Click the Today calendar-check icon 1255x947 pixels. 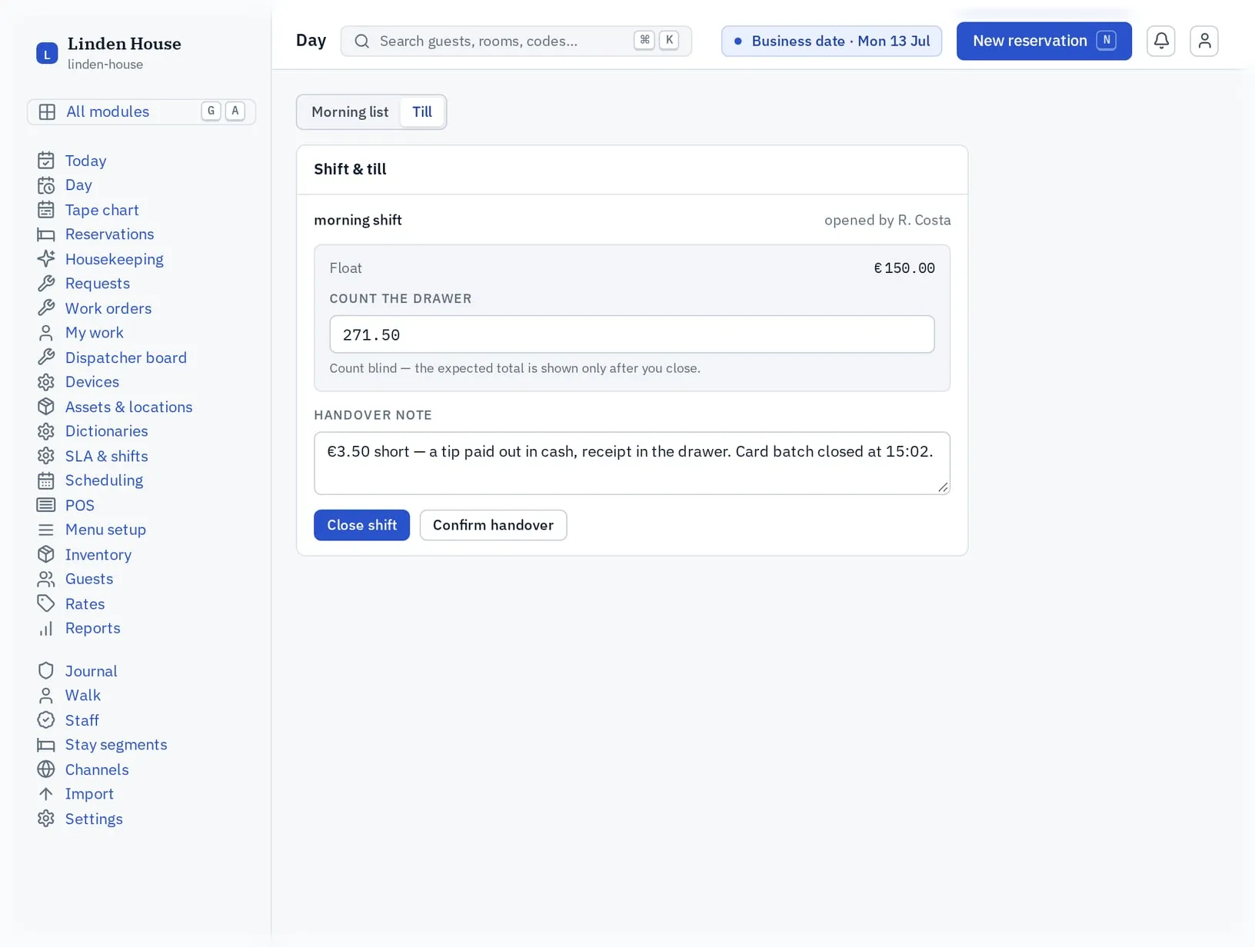pos(46,161)
